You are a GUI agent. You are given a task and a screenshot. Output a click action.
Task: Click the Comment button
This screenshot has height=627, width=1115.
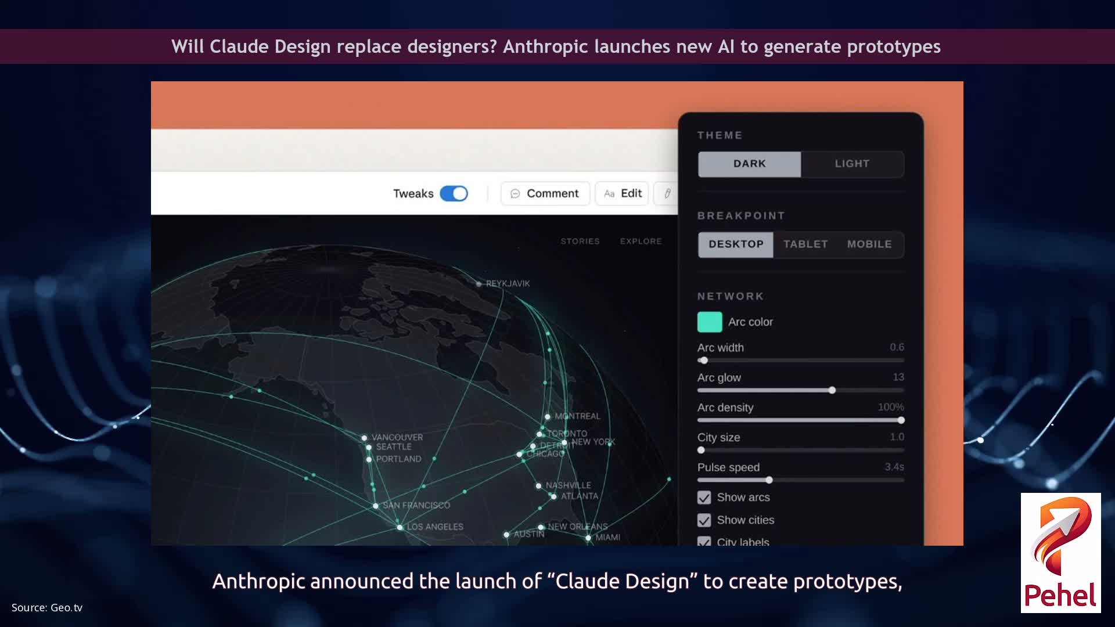point(545,193)
